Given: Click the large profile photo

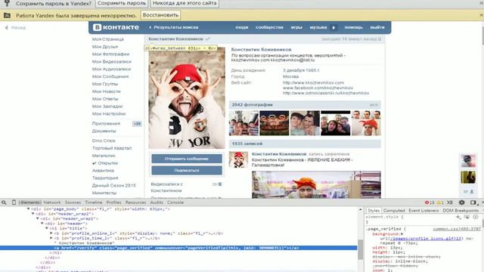Looking at the screenshot, I should (x=187, y=97).
